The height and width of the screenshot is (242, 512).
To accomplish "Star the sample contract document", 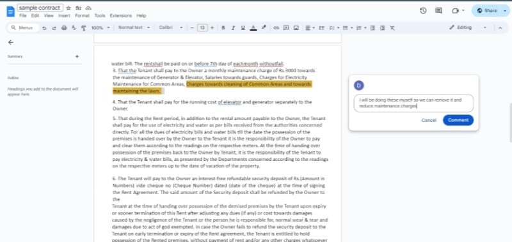I will coord(68,8).
